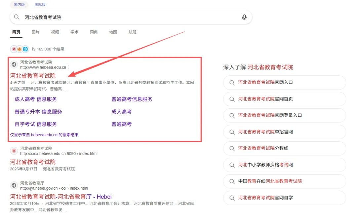This screenshot has height=218, width=357.
Task: Click the search magnifier icon in search box
Action: click(17, 17)
